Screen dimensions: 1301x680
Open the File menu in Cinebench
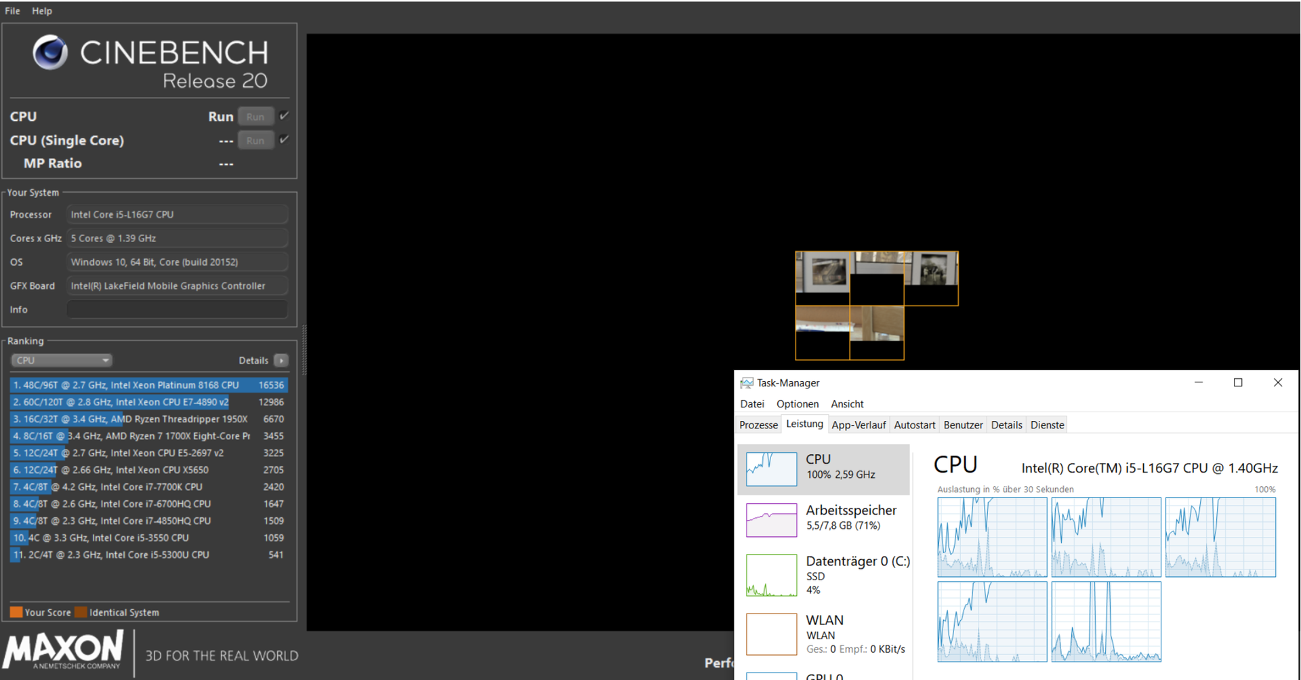coord(12,11)
